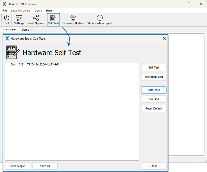This screenshot has width=207, height=172.
Task: Click the Auto Zero button
Action: tap(154, 90)
